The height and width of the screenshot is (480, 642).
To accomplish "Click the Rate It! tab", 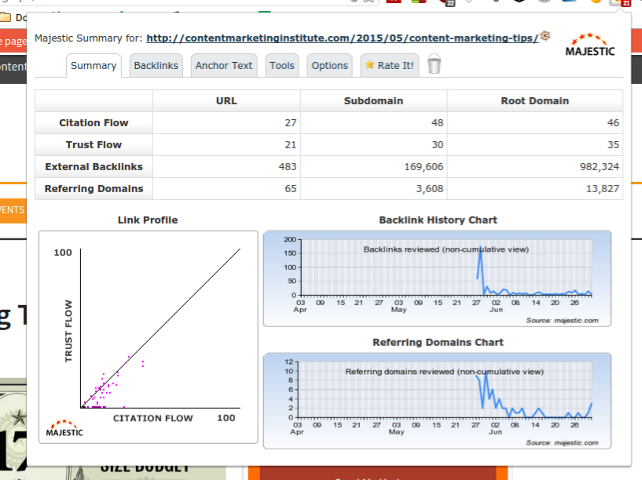I will tap(390, 65).
